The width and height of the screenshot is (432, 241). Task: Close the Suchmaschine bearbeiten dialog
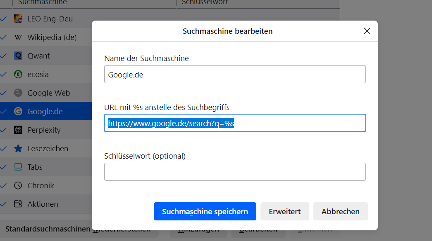[x=367, y=31]
